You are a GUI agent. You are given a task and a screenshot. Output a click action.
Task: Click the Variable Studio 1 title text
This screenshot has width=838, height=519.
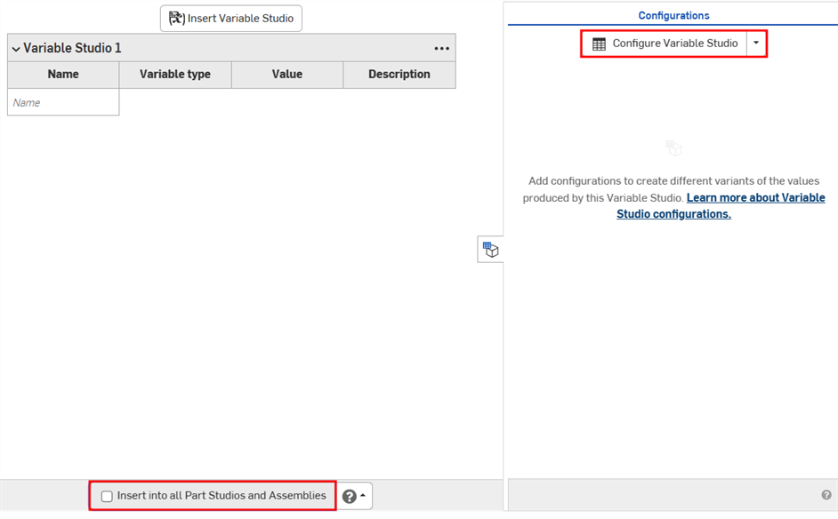[72, 49]
